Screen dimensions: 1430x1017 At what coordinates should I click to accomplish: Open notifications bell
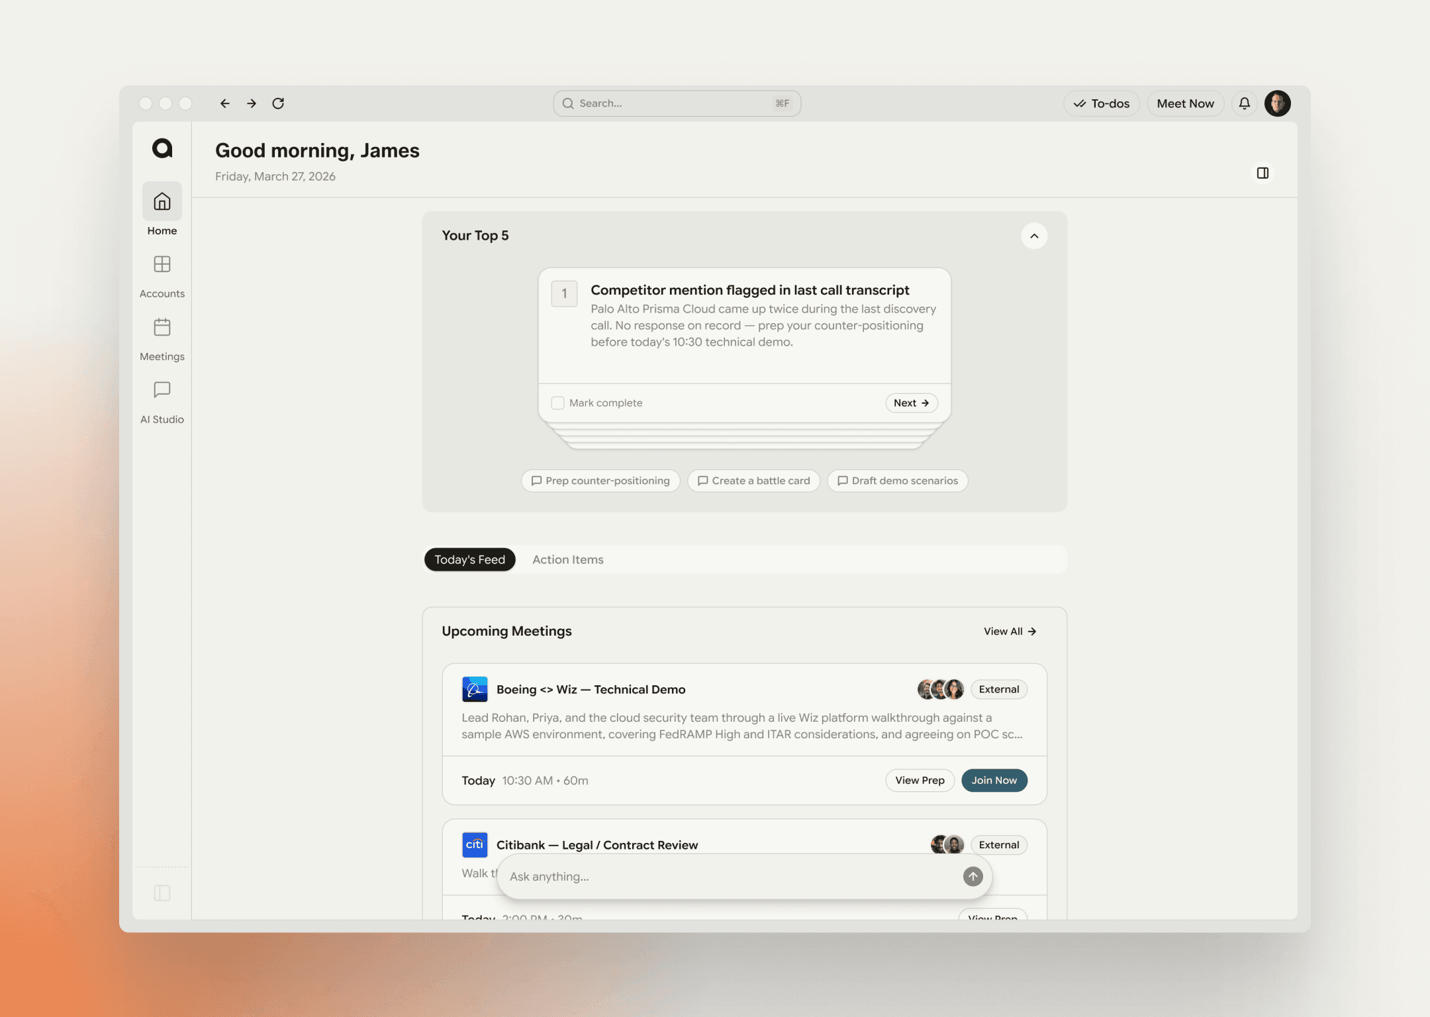(1245, 103)
